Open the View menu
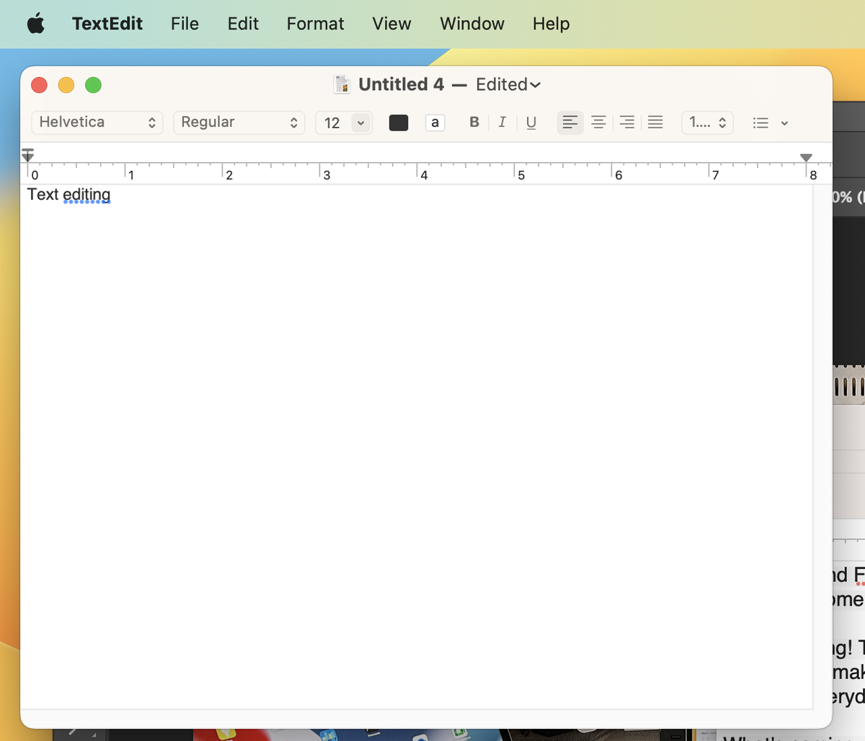 point(391,23)
